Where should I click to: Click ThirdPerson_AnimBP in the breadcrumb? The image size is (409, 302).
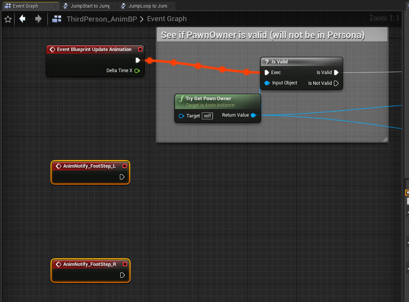click(x=102, y=19)
